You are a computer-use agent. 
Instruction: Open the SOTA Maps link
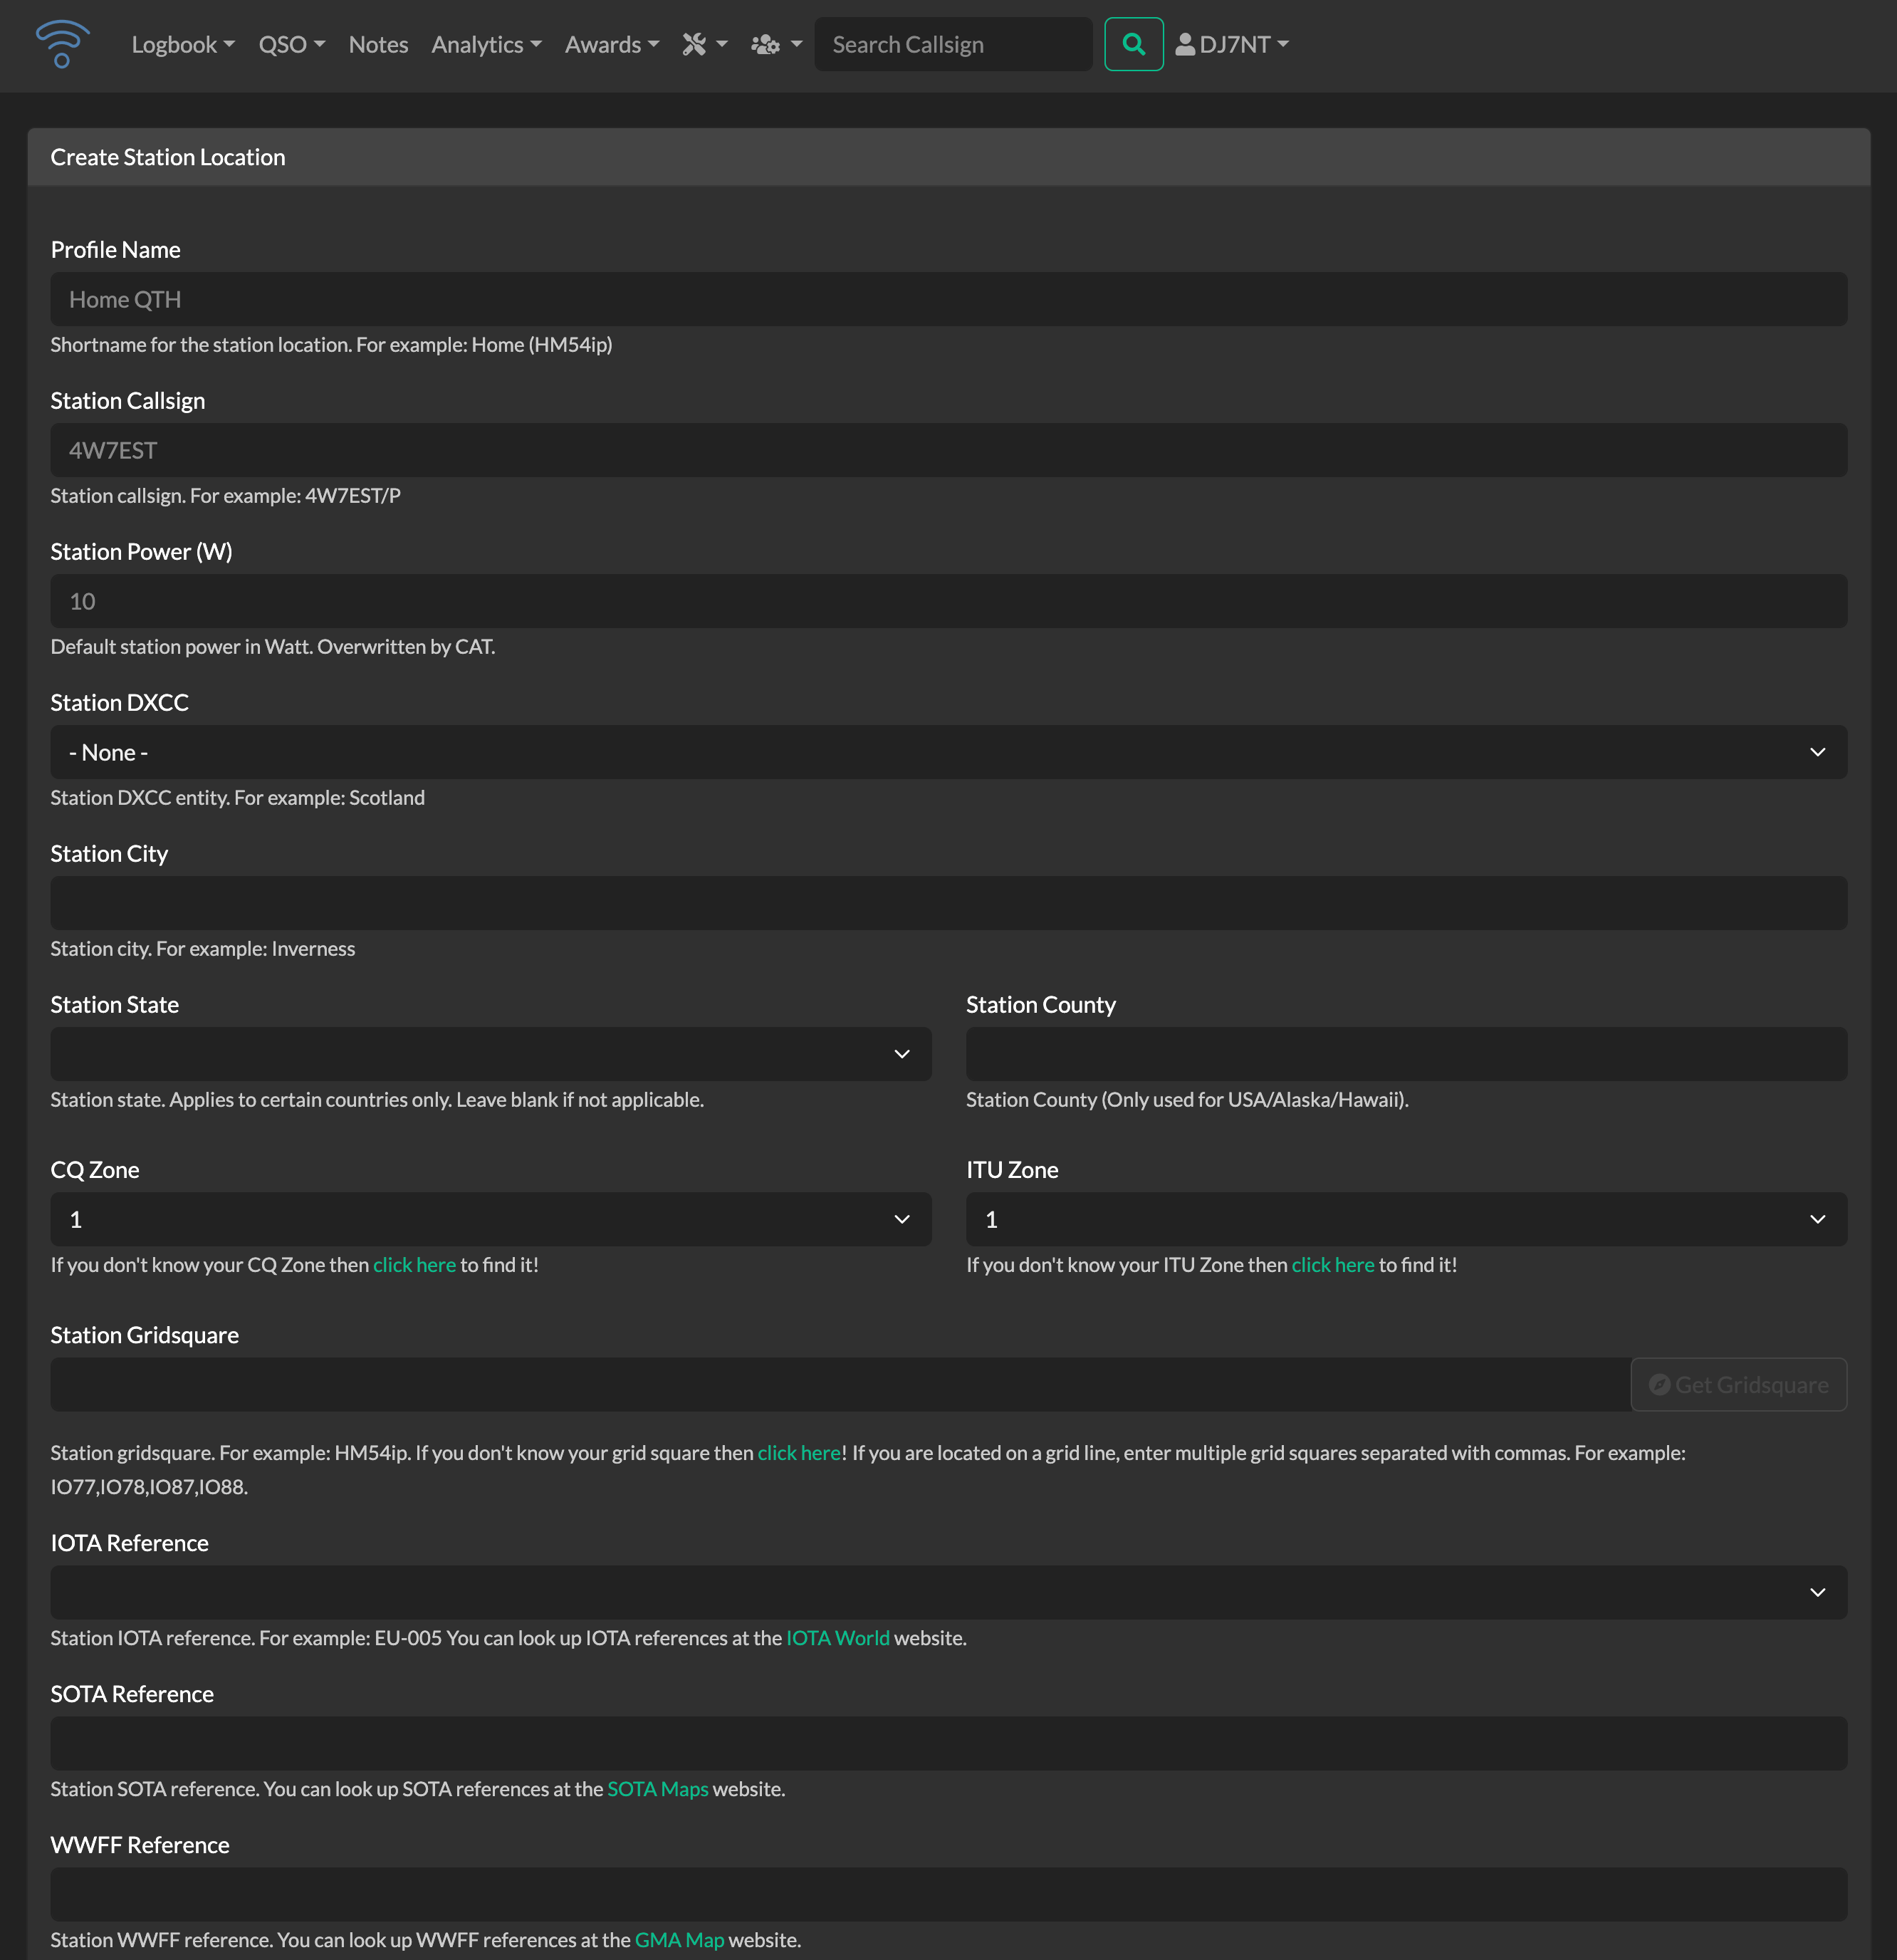point(657,1789)
